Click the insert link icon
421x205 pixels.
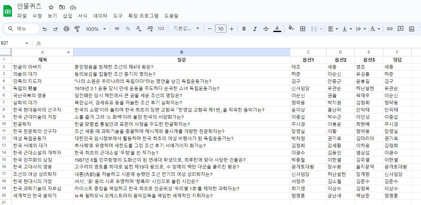[x=389, y=29]
